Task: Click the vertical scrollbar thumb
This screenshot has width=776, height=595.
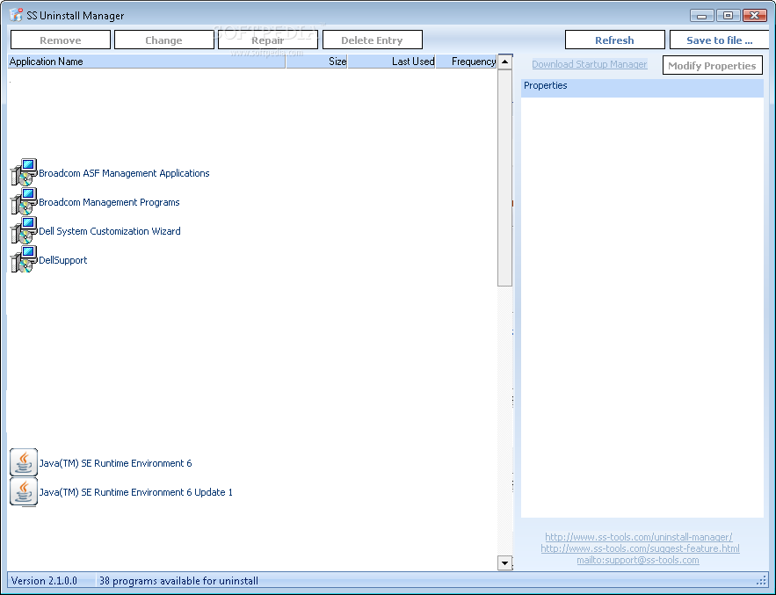Action: click(x=504, y=178)
